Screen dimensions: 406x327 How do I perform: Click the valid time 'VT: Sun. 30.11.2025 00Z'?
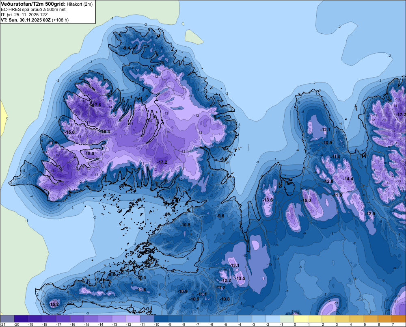click(x=26, y=20)
